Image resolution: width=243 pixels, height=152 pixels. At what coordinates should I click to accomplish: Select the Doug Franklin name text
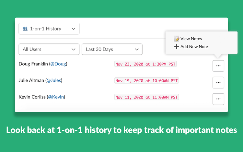pos(33,64)
